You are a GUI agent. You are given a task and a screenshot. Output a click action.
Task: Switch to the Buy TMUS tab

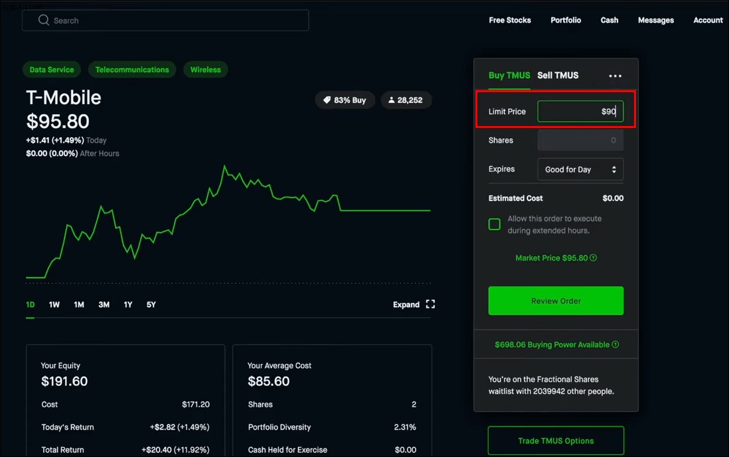[x=509, y=75]
